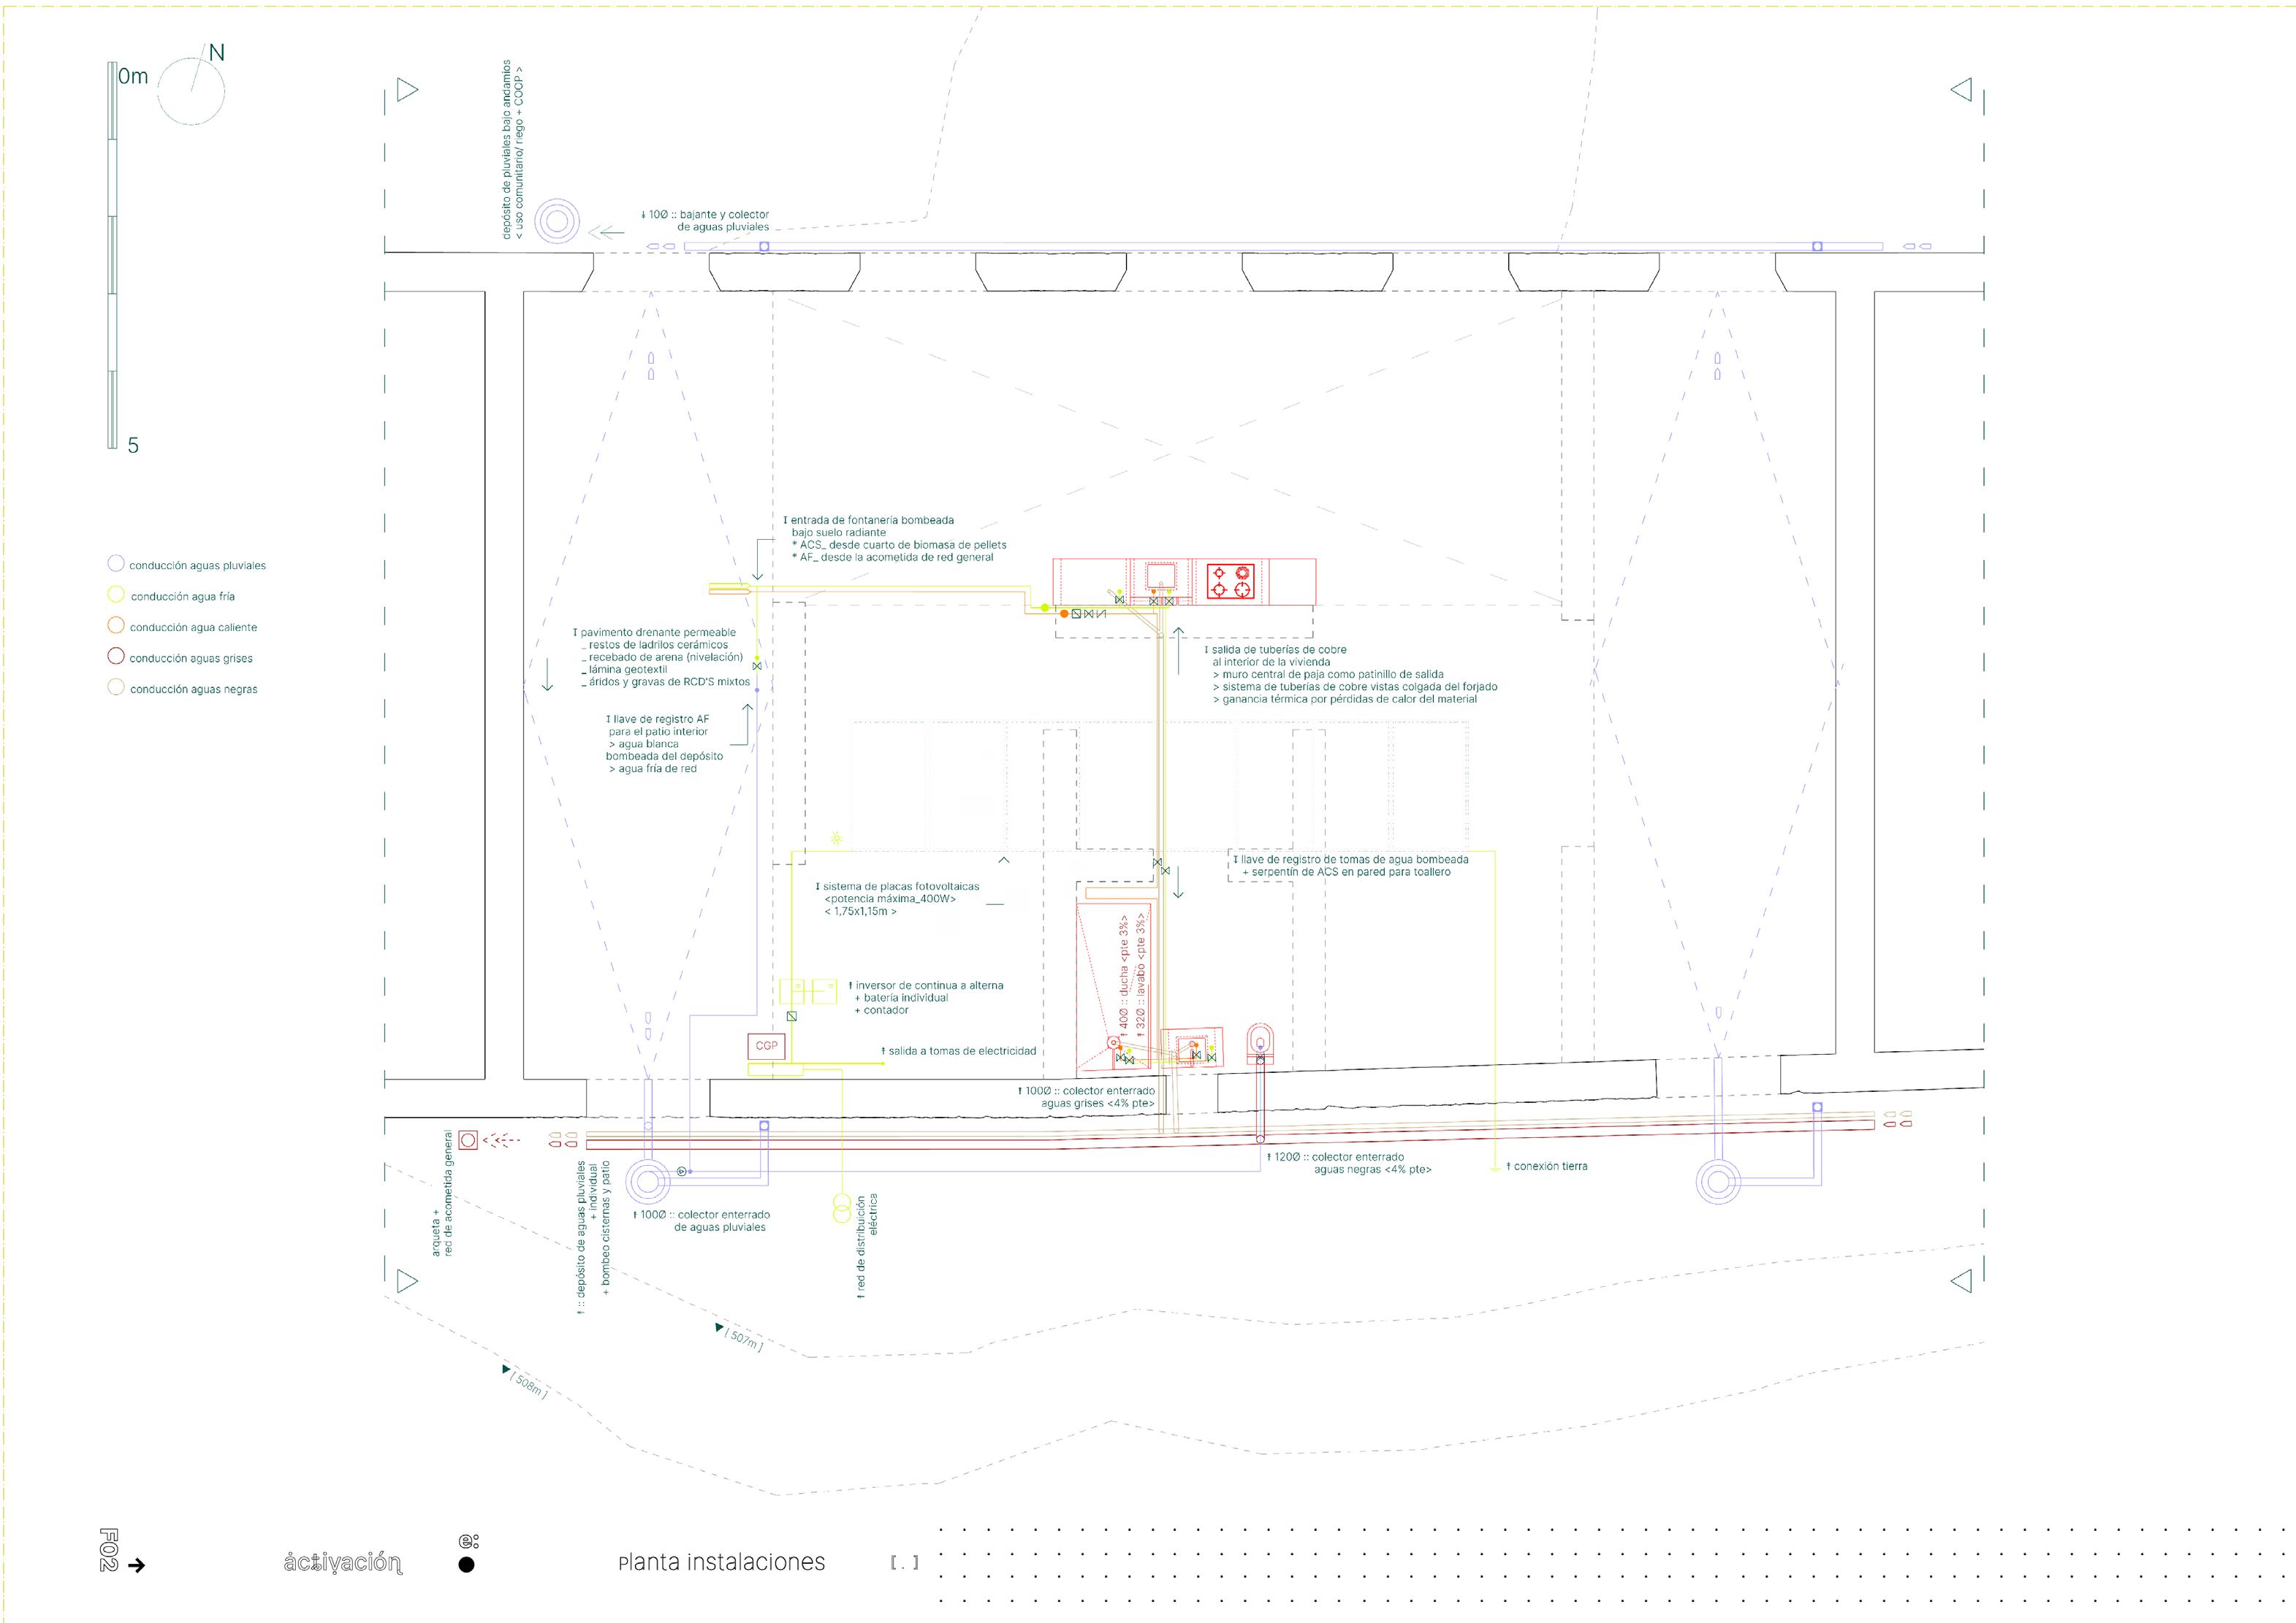Click the red toilet symbol
The height and width of the screenshot is (1623, 2296).
pos(1260,1042)
